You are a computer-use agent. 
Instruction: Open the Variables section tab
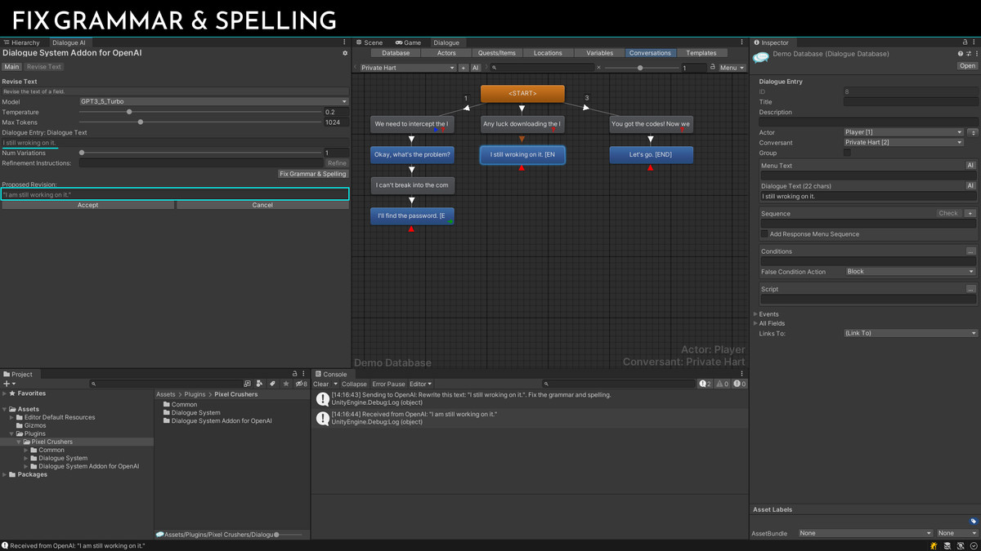coord(599,53)
